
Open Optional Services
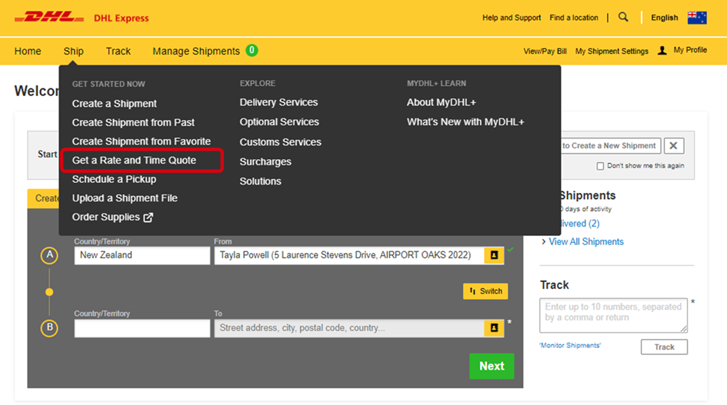click(279, 122)
